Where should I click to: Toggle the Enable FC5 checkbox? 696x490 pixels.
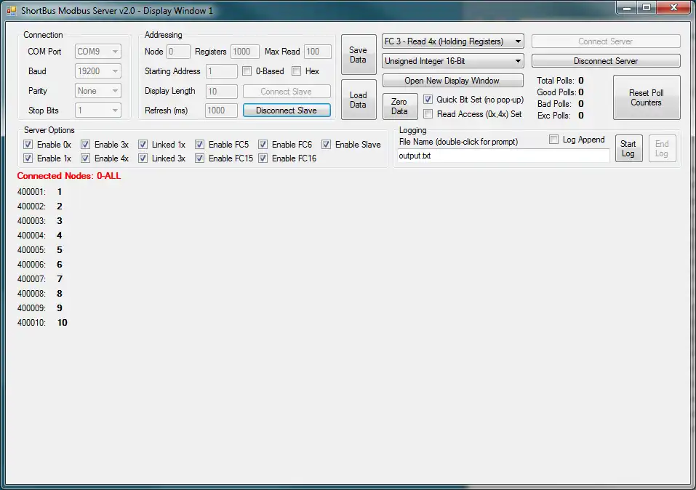[200, 144]
